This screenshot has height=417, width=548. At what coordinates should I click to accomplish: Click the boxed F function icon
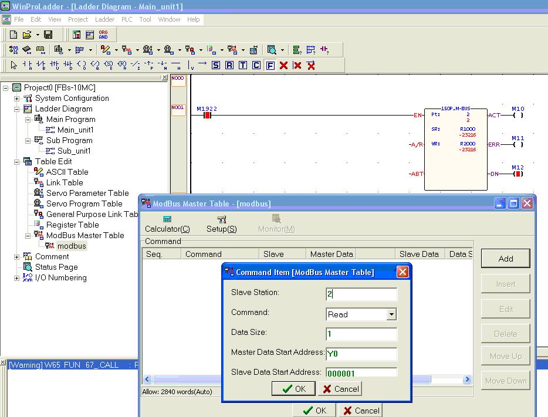(x=270, y=65)
